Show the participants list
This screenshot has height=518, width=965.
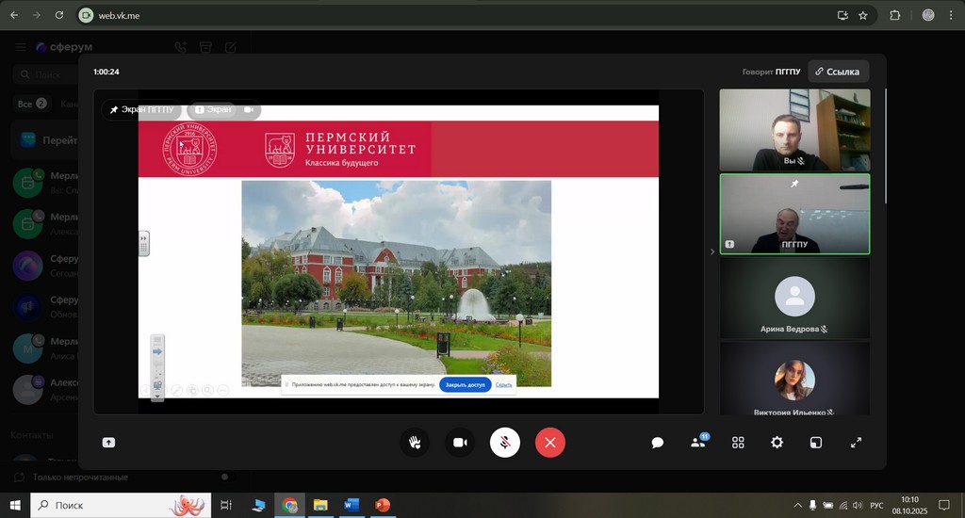(698, 443)
